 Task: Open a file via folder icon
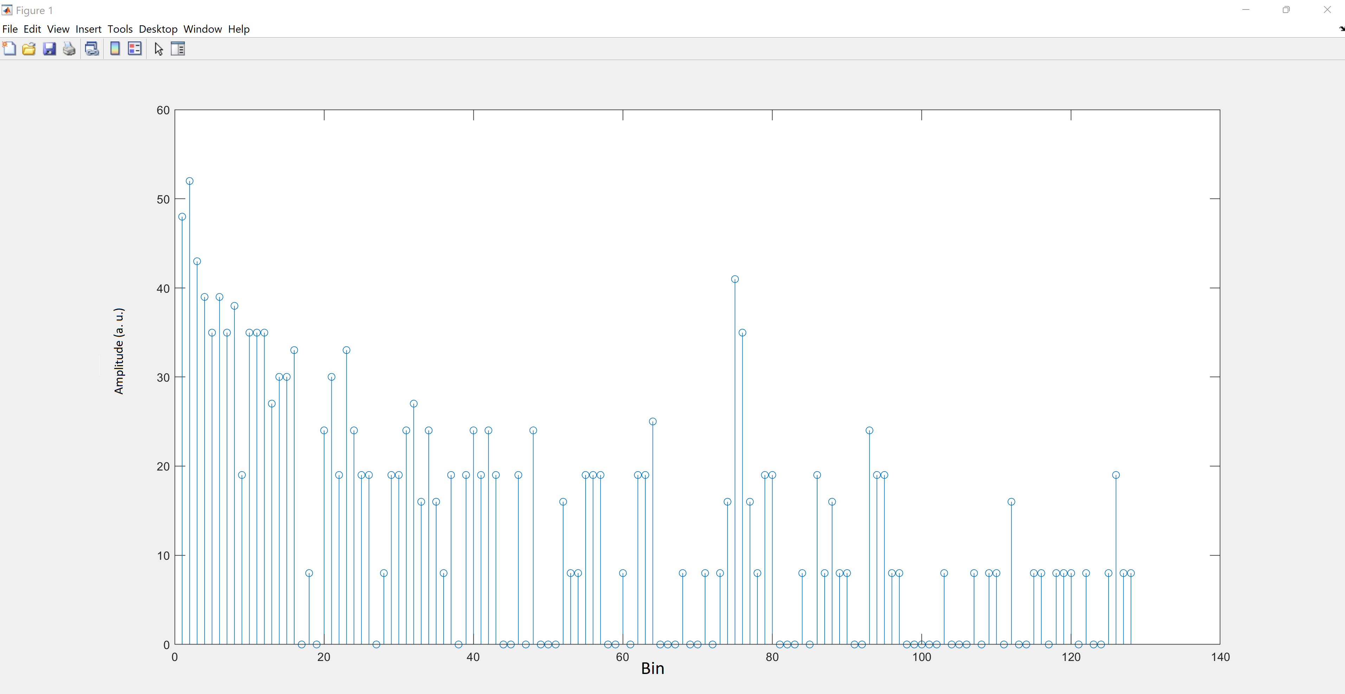coord(29,49)
